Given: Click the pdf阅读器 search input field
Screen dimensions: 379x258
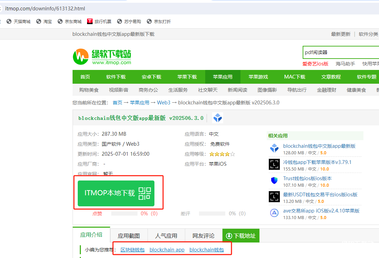Looking at the screenshot, I should (340, 52).
